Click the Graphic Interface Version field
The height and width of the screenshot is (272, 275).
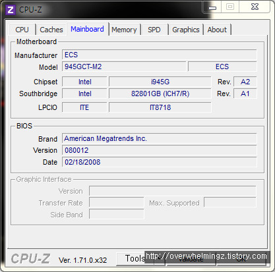[x=173, y=191]
